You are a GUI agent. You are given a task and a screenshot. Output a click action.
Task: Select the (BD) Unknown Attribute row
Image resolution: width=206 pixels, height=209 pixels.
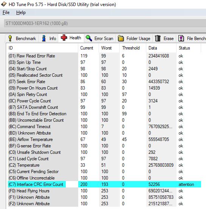coord(105,133)
